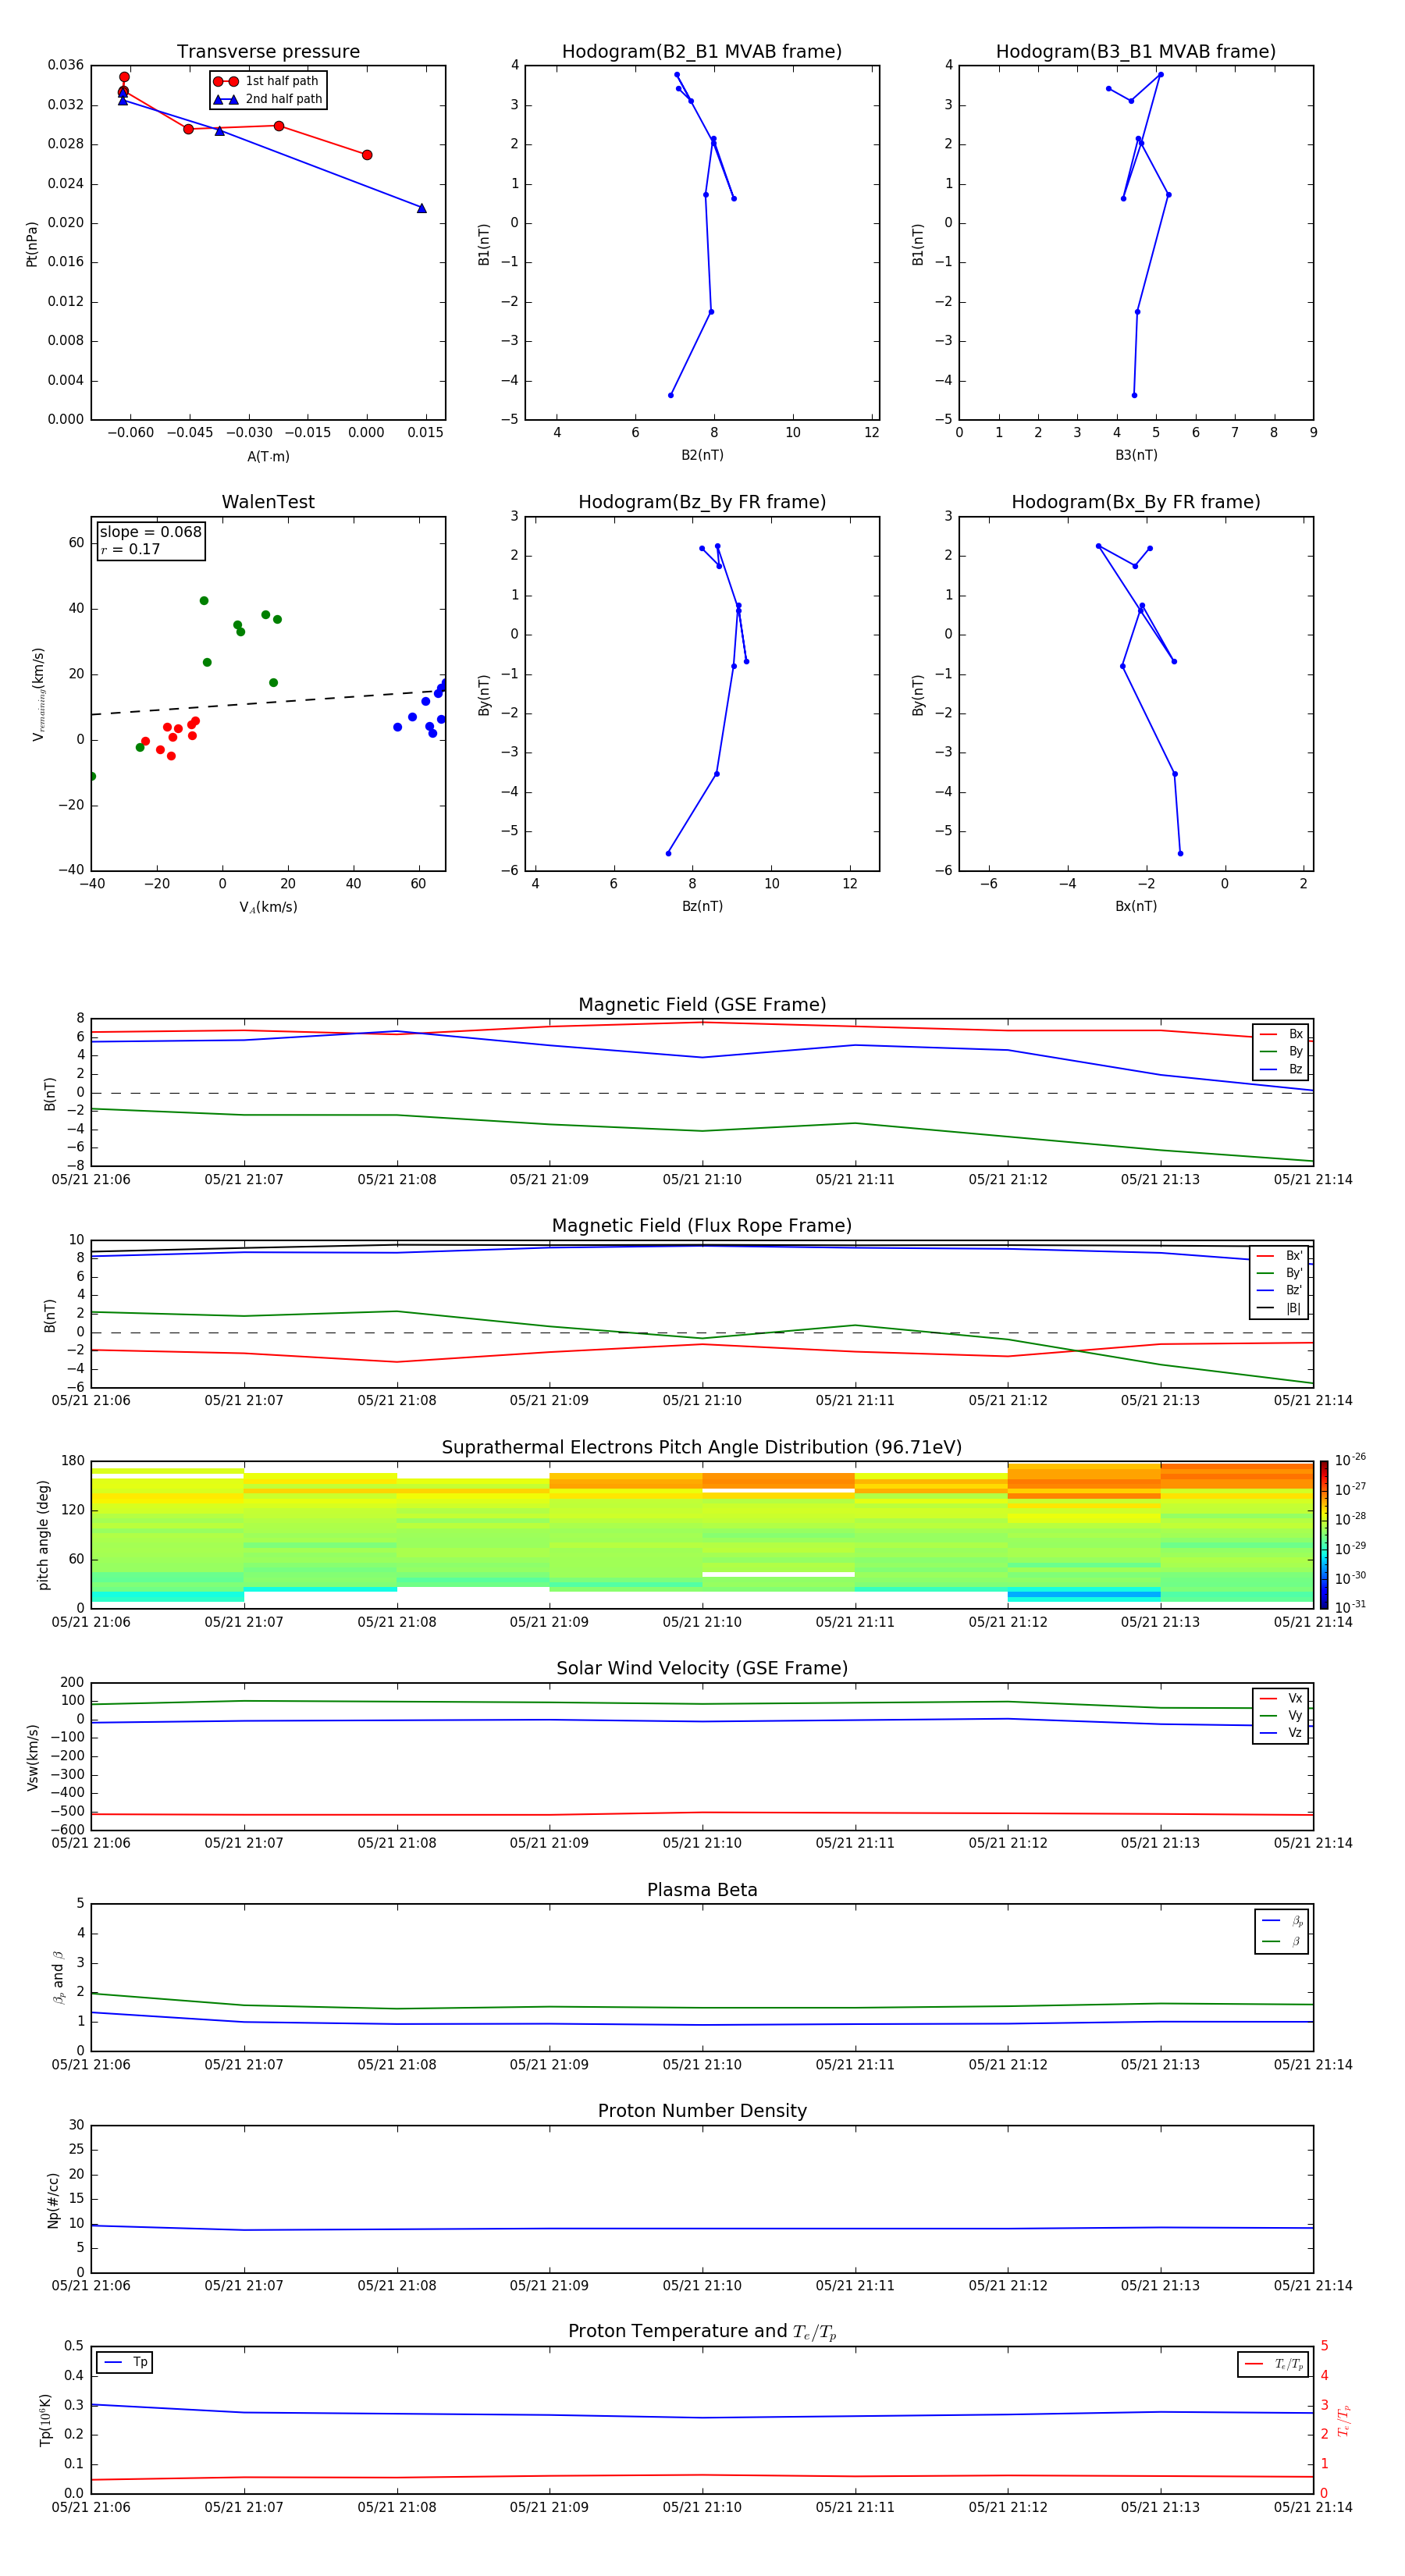Click the '05/21 21:14' tick under proton temperature plot
Image resolution: width=1405 pixels, height=2576 pixels.
click(x=1313, y=2507)
